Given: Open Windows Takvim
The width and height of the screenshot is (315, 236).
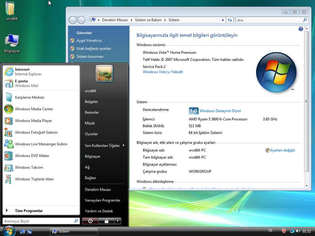Looking at the screenshot, I should click(42, 167).
